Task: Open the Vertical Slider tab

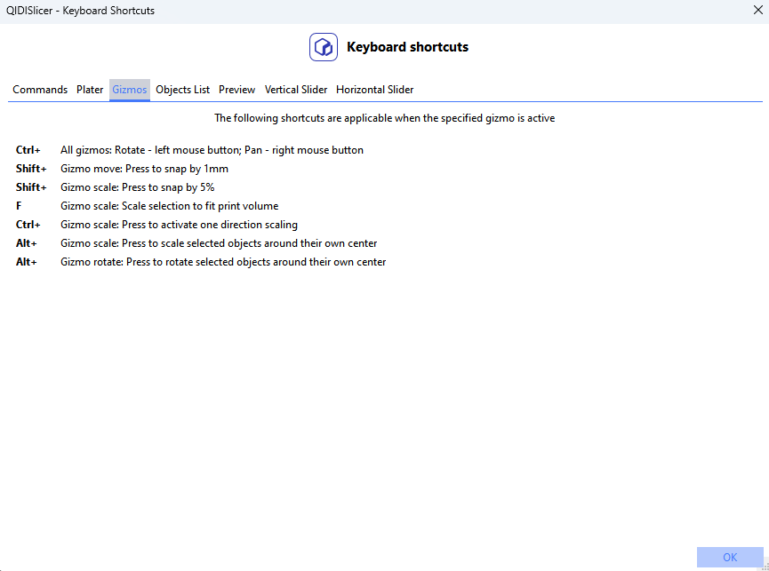Action: 296,90
